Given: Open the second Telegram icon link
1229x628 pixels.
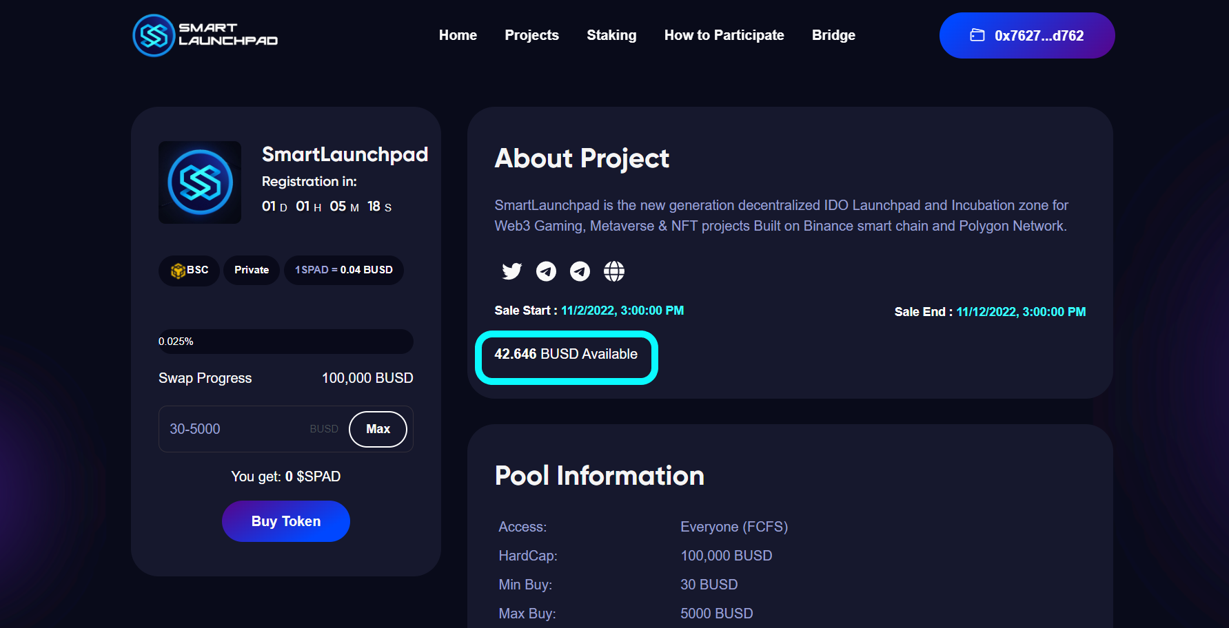Looking at the screenshot, I should click(x=580, y=271).
